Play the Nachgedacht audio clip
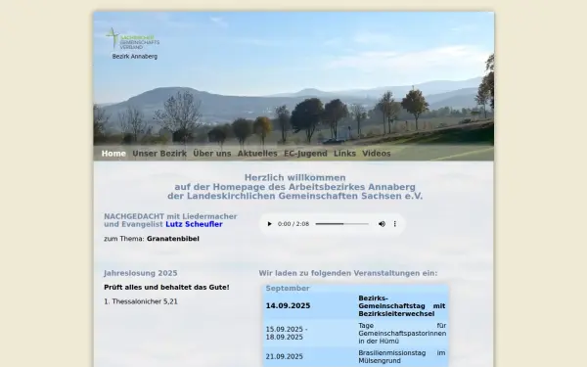This screenshot has height=367, width=587. tap(269, 224)
